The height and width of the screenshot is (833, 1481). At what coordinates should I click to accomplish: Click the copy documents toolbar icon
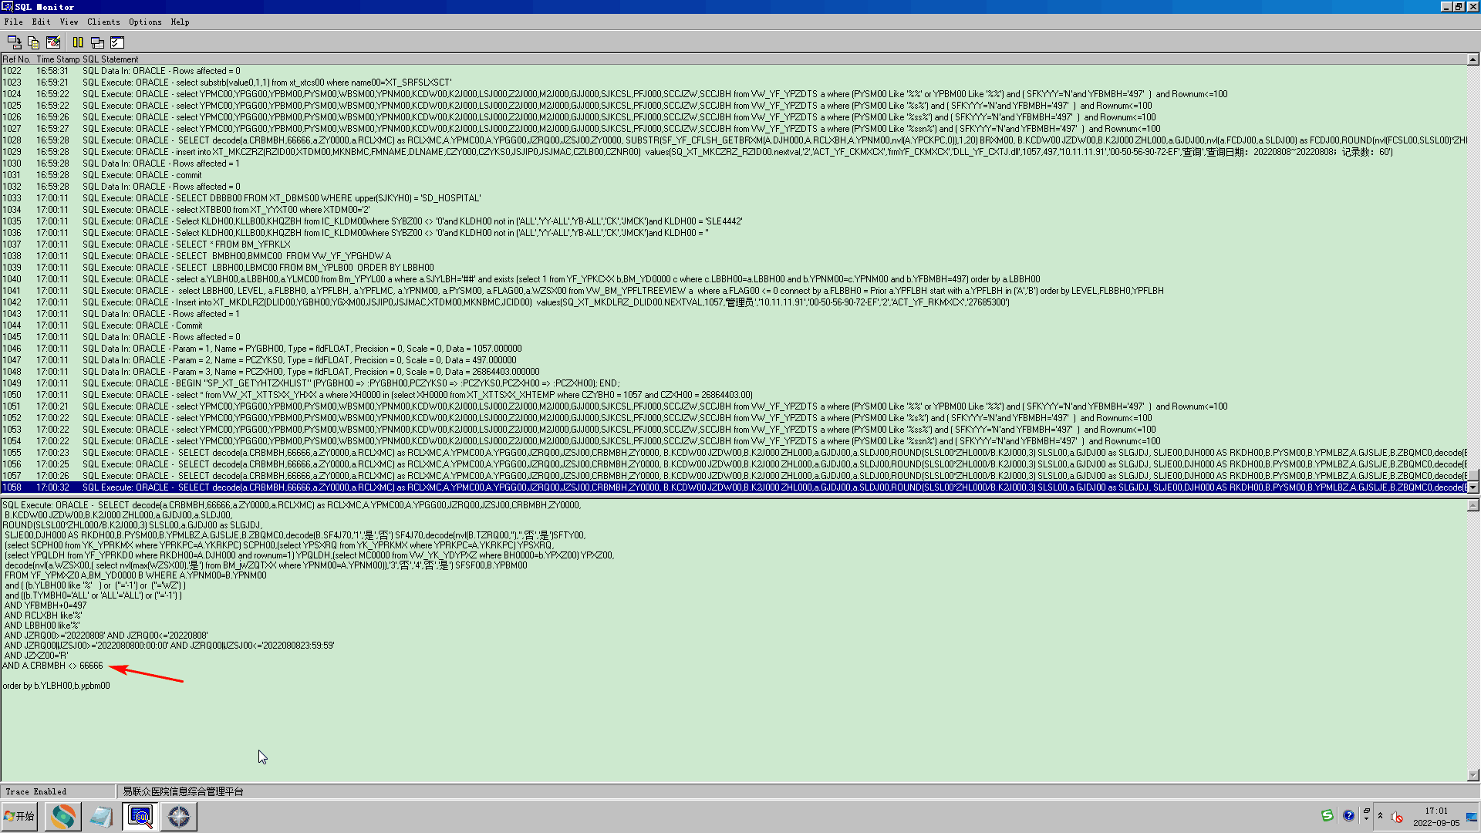pyautogui.click(x=33, y=42)
